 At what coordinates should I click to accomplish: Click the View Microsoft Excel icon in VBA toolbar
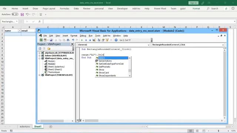coord(41,40)
